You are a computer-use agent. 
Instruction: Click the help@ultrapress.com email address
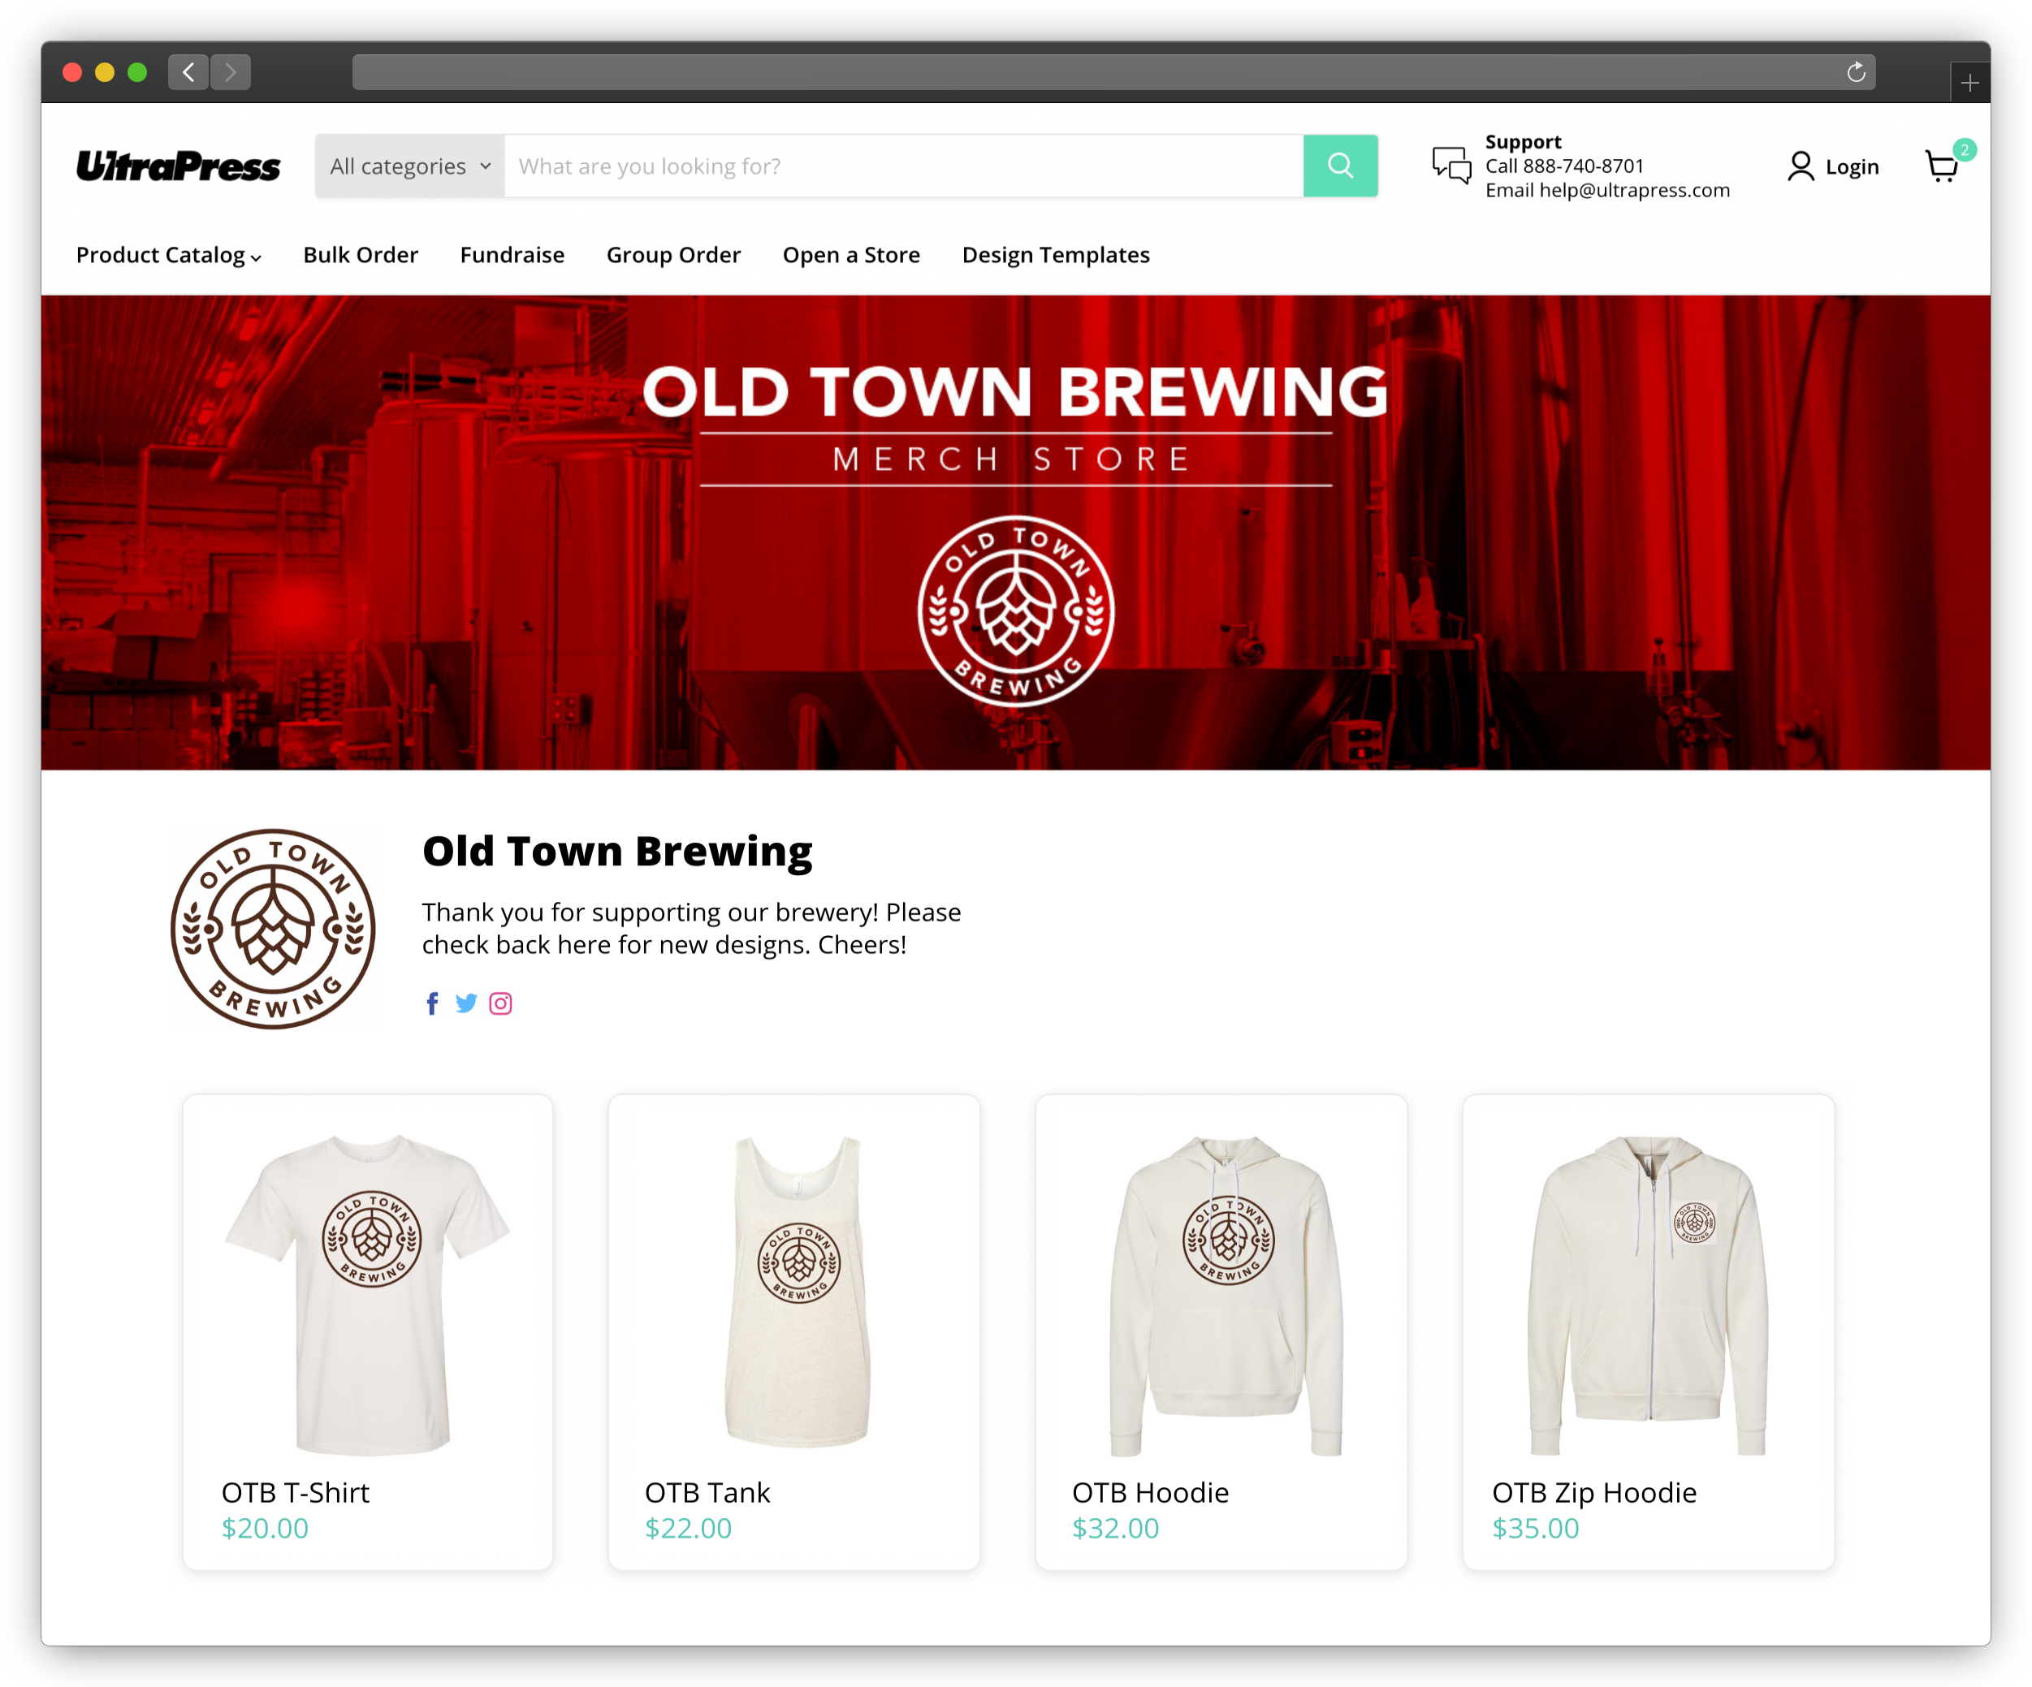(x=1634, y=191)
